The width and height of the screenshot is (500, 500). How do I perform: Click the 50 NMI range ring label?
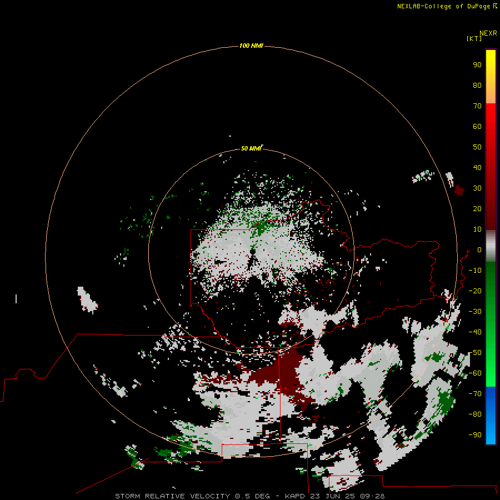click(x=251, y=148)
